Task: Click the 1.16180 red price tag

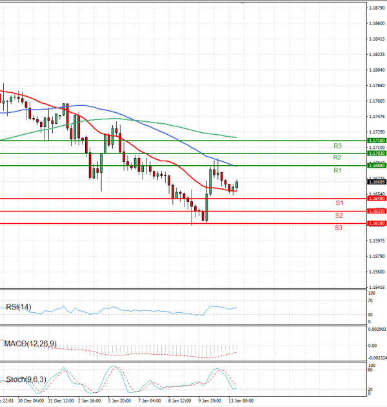Action: tap(378, 224)
